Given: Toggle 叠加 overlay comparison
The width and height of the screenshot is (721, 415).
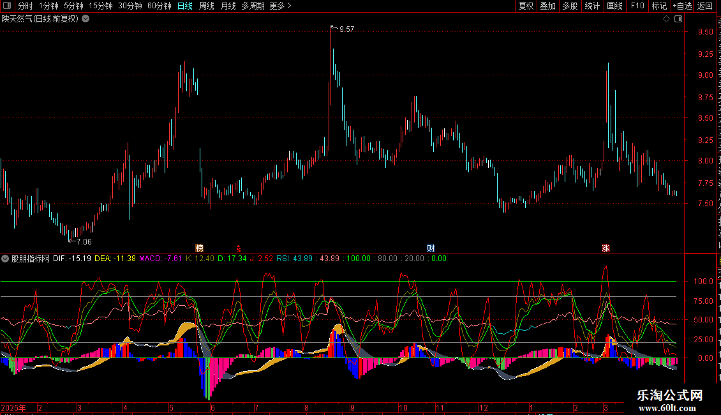Looking at the screenshot, I should point(547,6).
